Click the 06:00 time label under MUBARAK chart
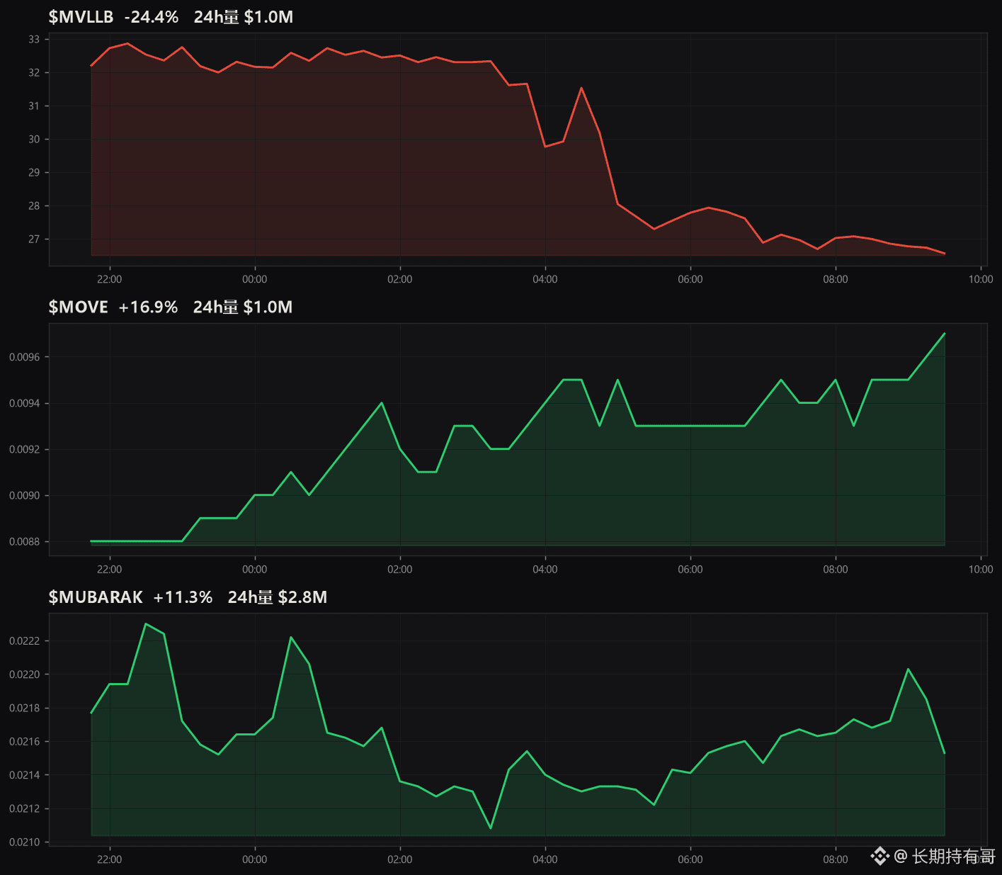Screen dimensions: 1002x875 [690, 859]
